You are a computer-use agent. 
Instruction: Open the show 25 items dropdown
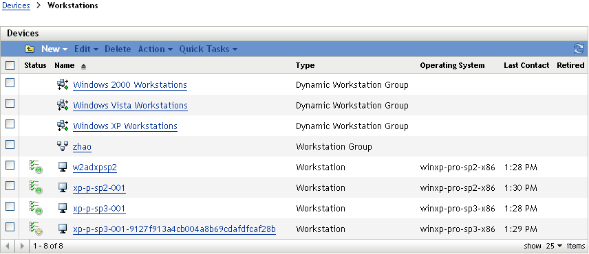555,246
